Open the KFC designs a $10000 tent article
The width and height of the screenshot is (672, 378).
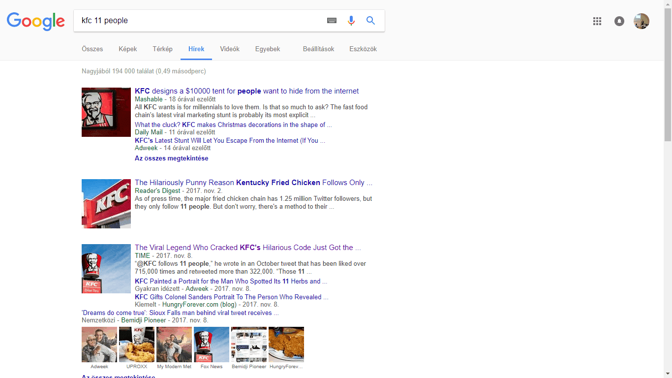pyautogui.click(x=247, y=91)
